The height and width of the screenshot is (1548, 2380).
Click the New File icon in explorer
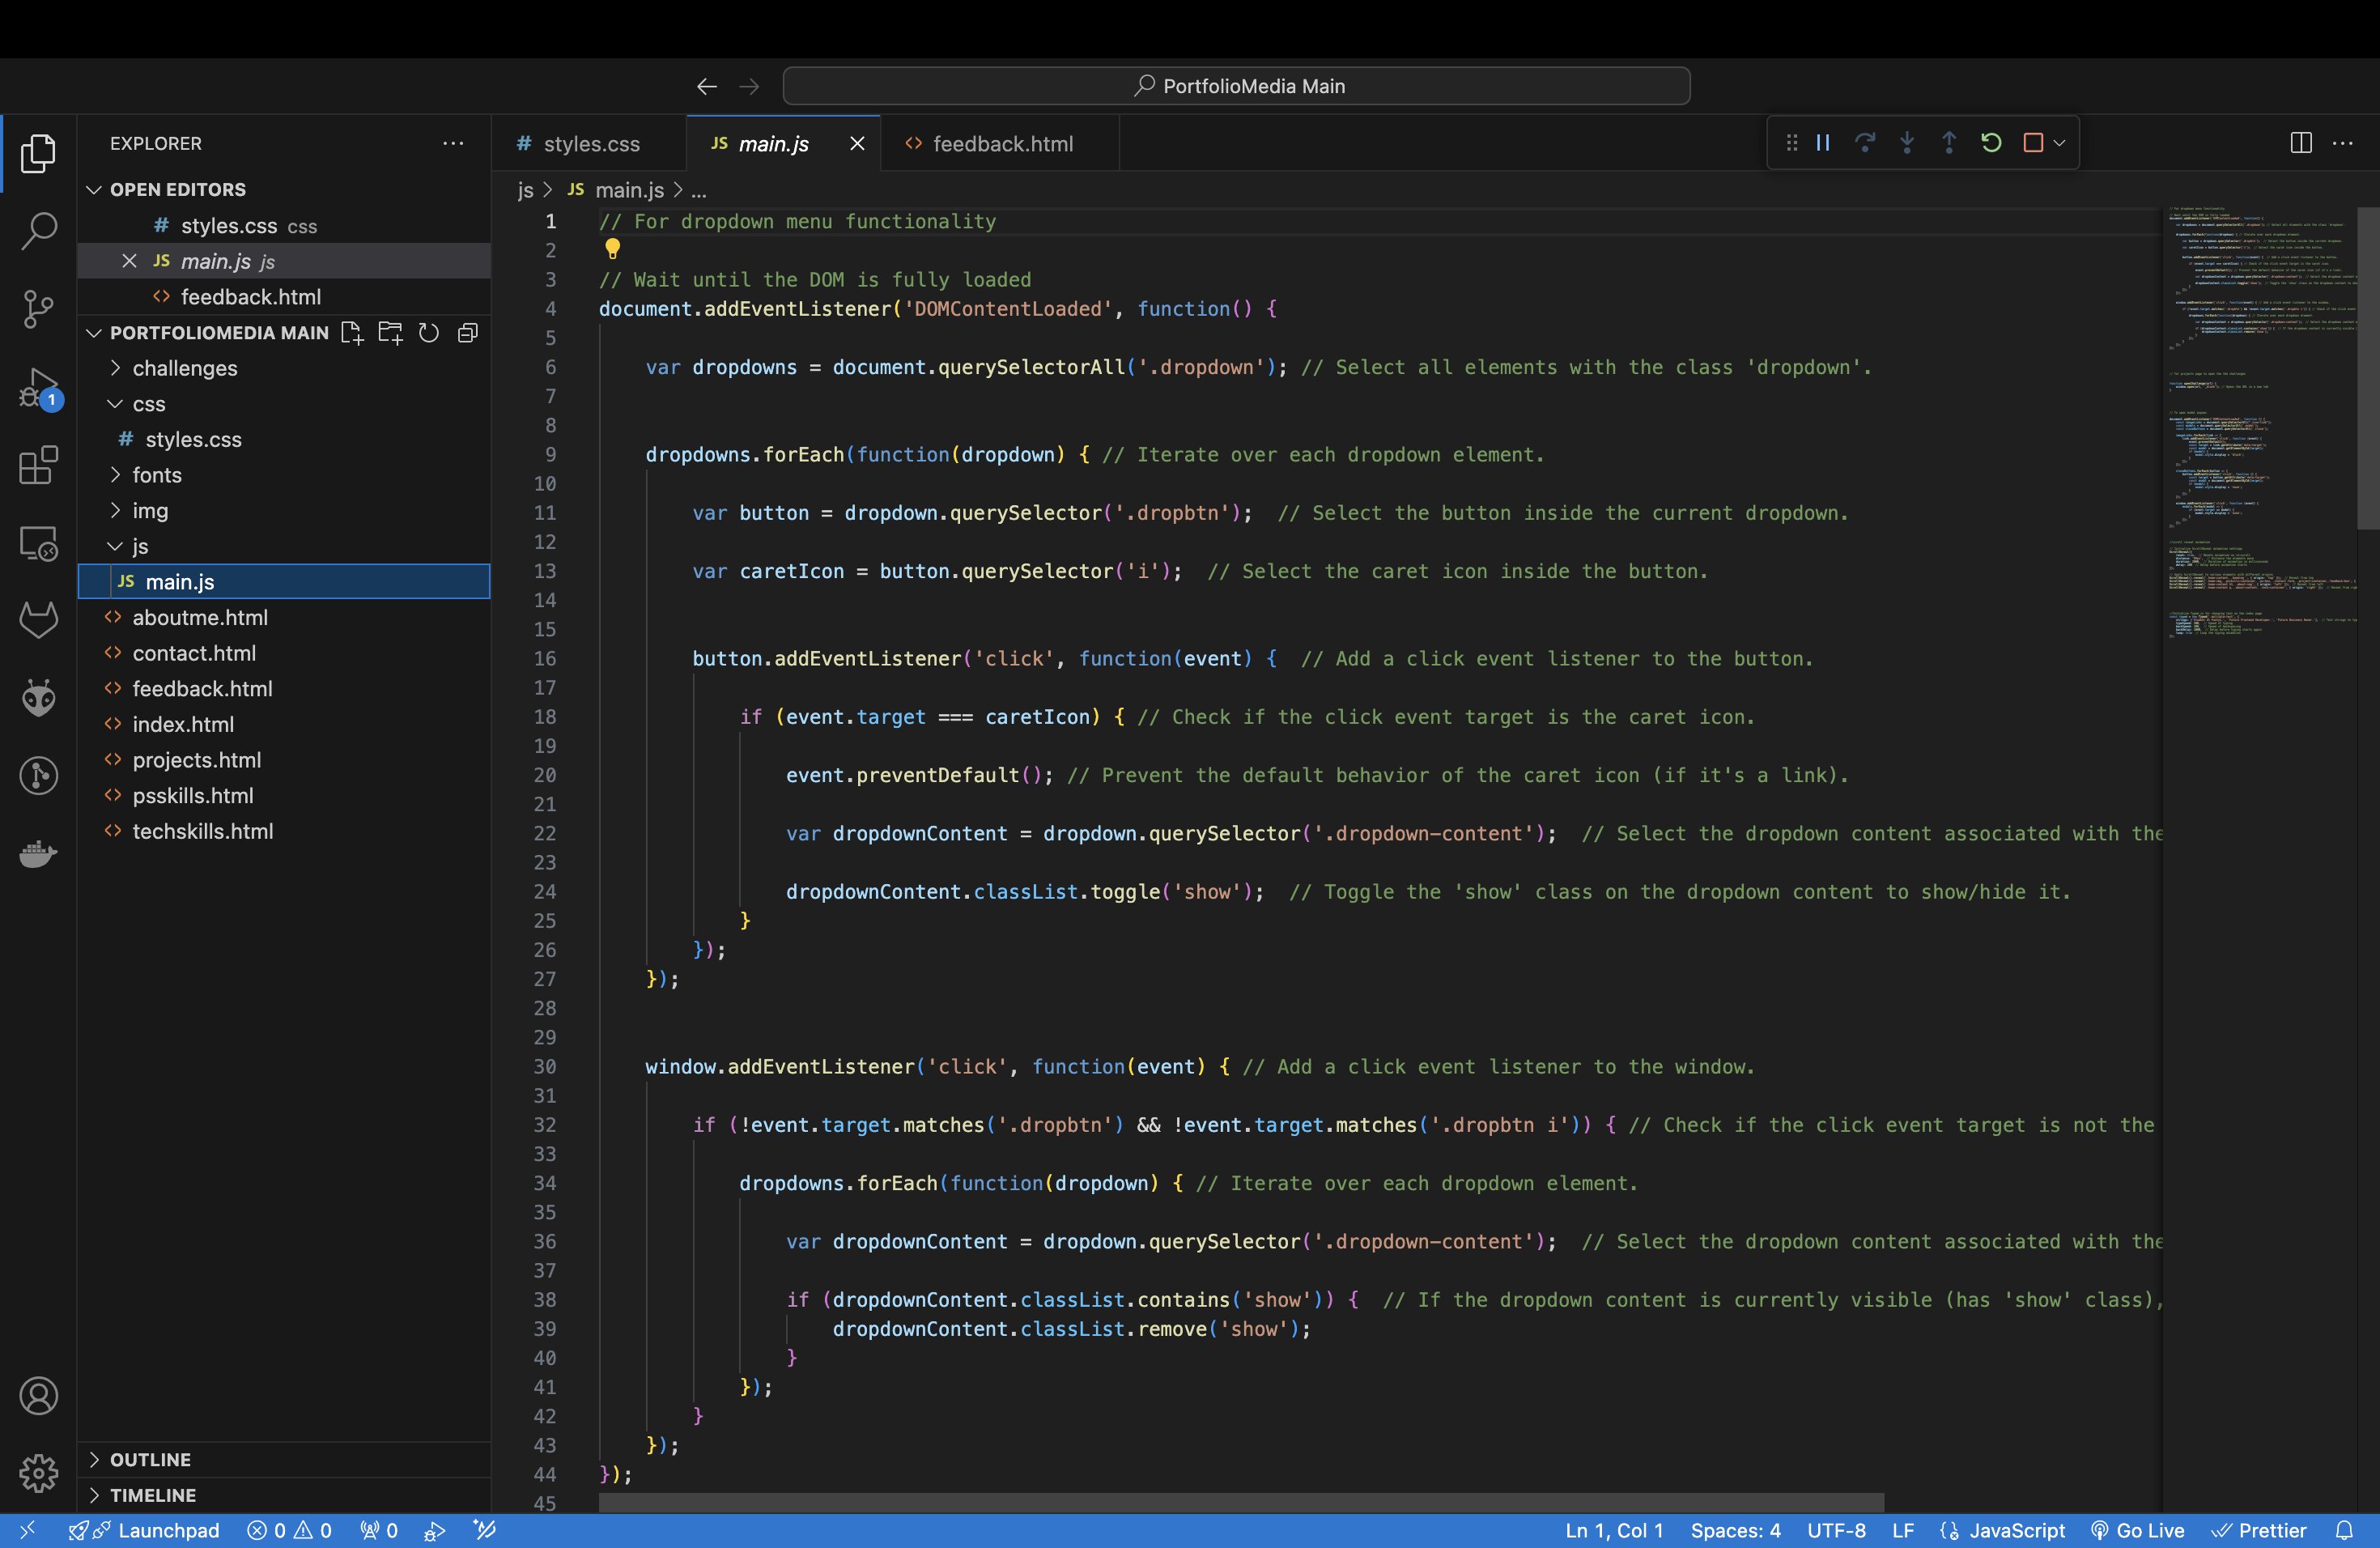(x=351, y=333)
